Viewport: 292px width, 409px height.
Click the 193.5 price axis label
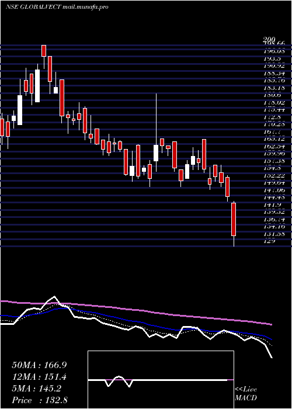point(273,58)
